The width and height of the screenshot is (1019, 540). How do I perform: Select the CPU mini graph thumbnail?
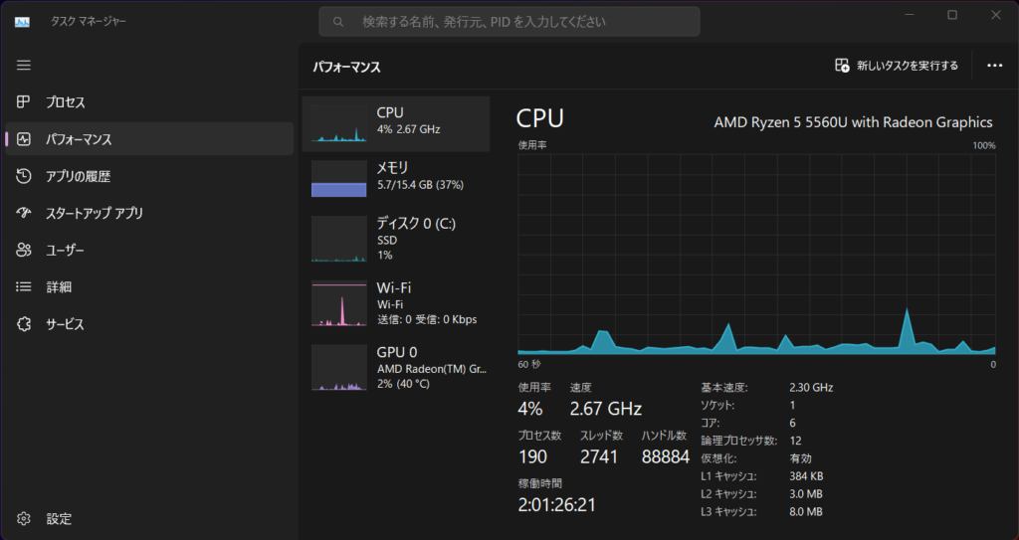tap(338, 122)
